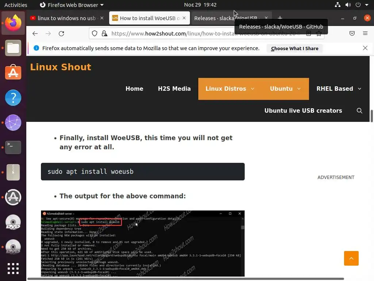The height and width of the screenshot is (281, 374).
Task: Open Ubuntu live USB creators menu item
Action: 303,110
